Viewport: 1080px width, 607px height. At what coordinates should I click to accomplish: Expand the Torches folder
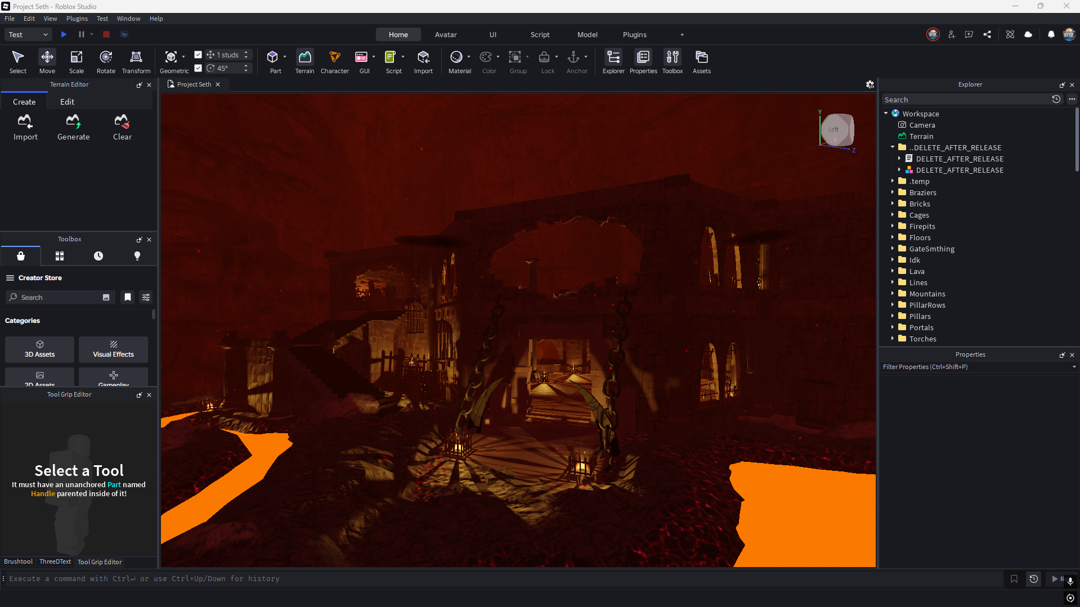893,339
